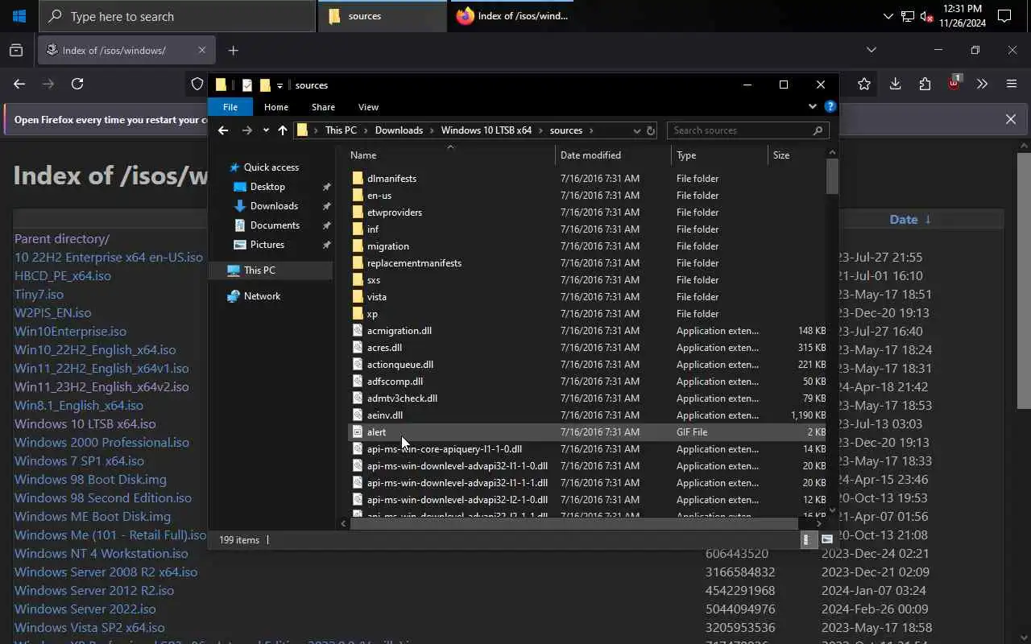Viewport: 1031px width, 644px height.
Task: Open Tiny7.iso link in Firefox
Action: click(x=39, y=294)
